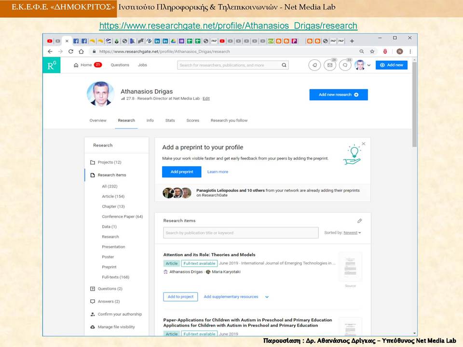
Task: Open the chat bubble icon in header
Action: point(345,65)
